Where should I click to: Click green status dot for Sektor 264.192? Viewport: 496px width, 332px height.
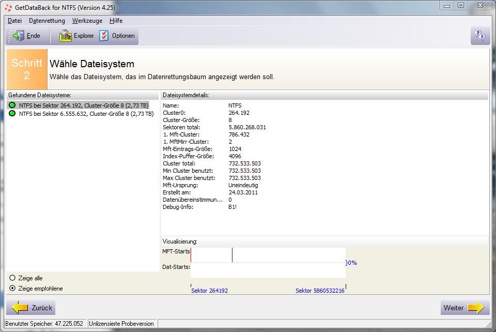pos(12,105)
